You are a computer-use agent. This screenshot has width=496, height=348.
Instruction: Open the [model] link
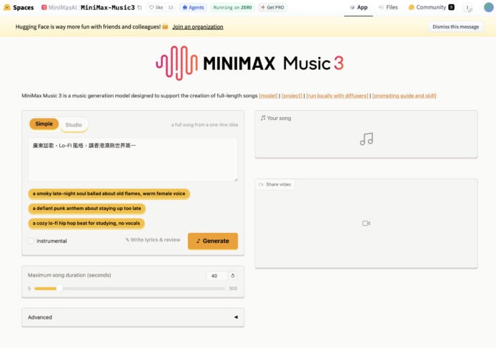(268, 96)
